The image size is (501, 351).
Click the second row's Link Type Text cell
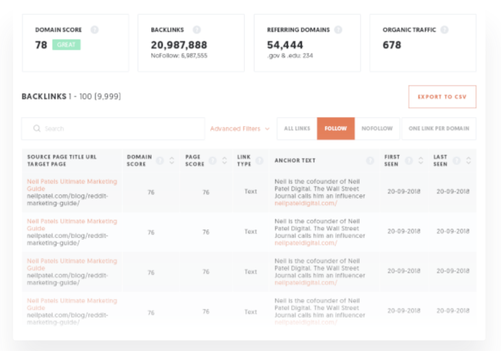click(x=250, y=231)
